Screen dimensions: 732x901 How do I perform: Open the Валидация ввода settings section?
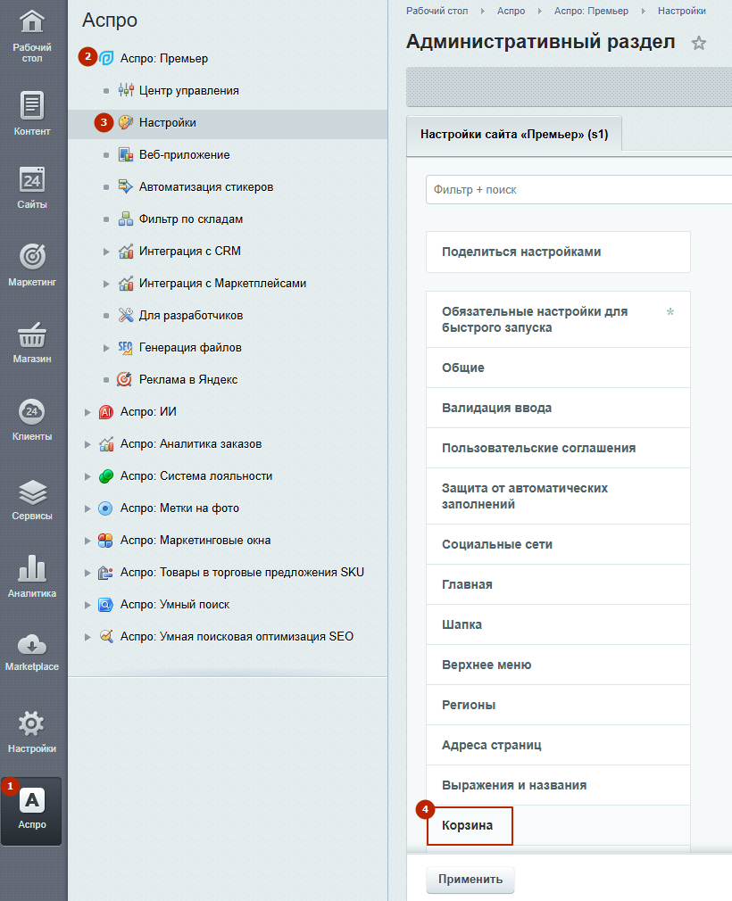[x=558, y=408]
